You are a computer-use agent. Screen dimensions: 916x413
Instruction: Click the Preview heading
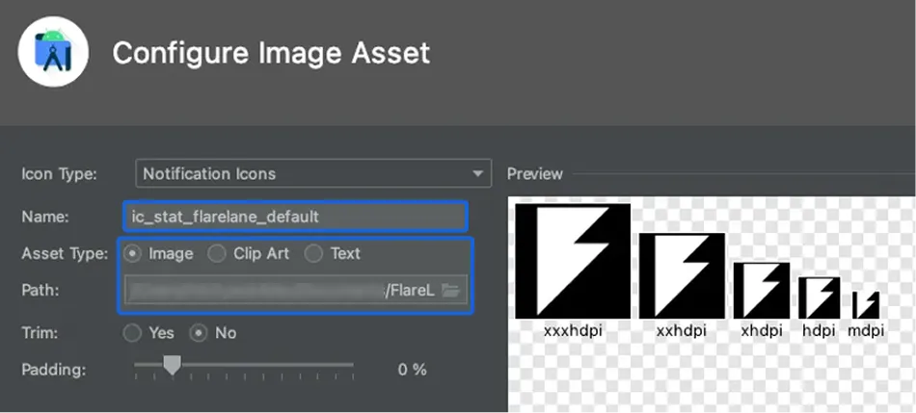(534, 174)
